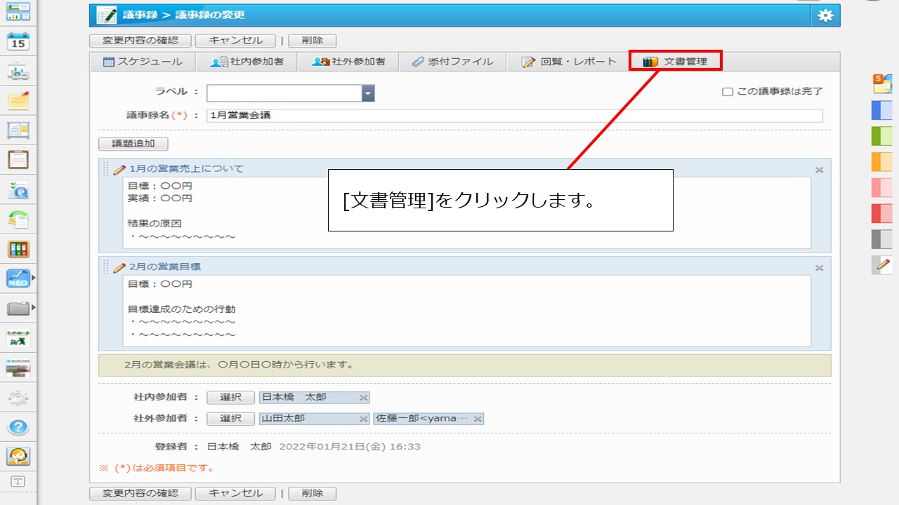Screen dimensions: 899x505
Task: Open the calendar icon in sidebar
Action: point(18,41)
